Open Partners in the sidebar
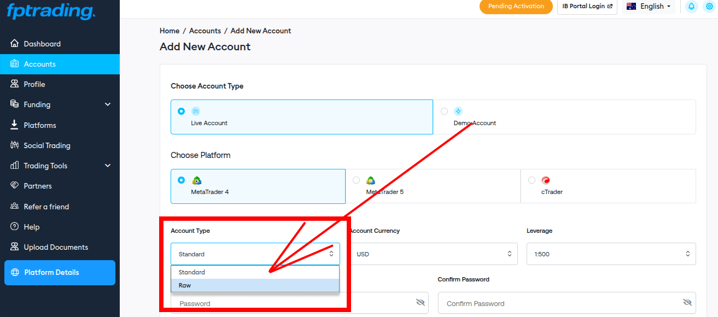This screenshot has height=317, width=718. (60, 186)
